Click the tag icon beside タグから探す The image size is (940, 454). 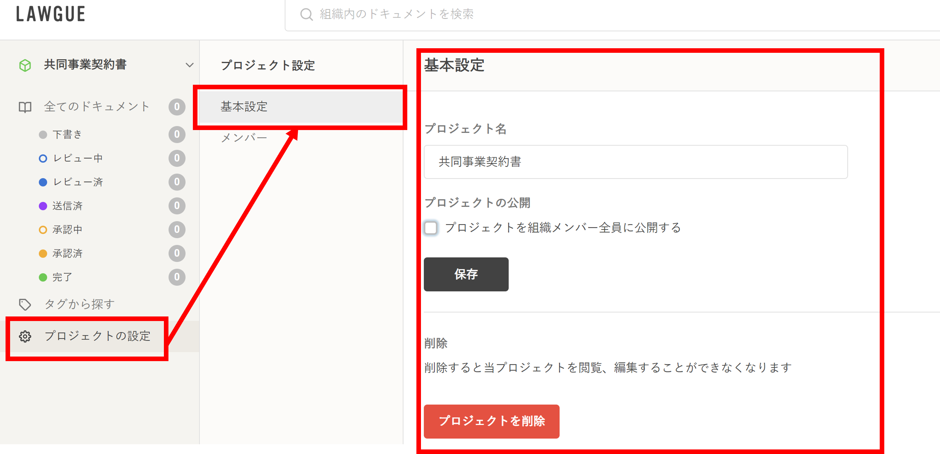tap(25, 304)
